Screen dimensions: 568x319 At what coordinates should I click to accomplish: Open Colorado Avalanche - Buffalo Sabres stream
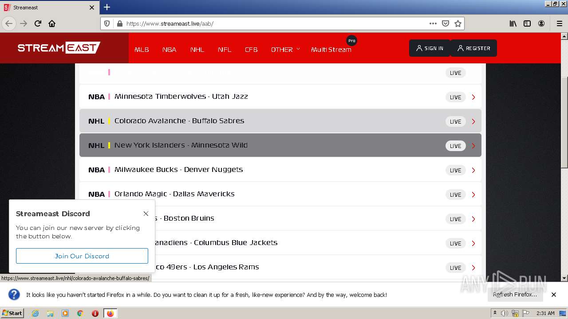pyautogui.click(x=280, y=121)
